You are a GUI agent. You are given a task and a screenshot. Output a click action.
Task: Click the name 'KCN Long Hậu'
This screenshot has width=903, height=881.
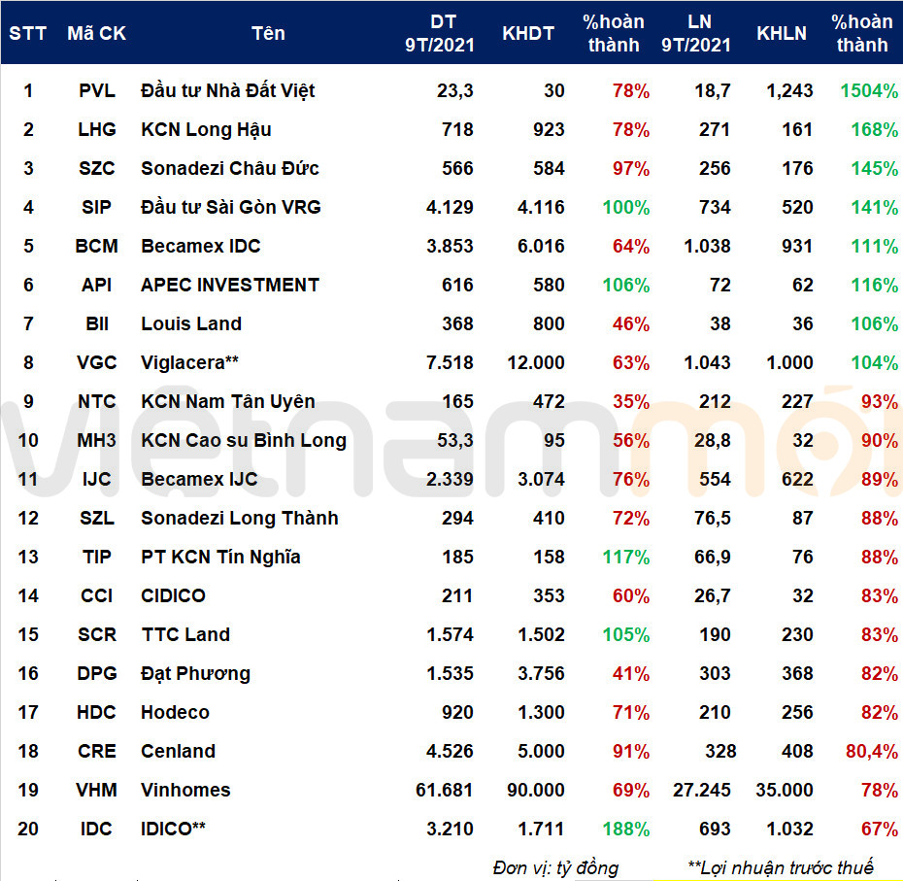click(206, 129)
